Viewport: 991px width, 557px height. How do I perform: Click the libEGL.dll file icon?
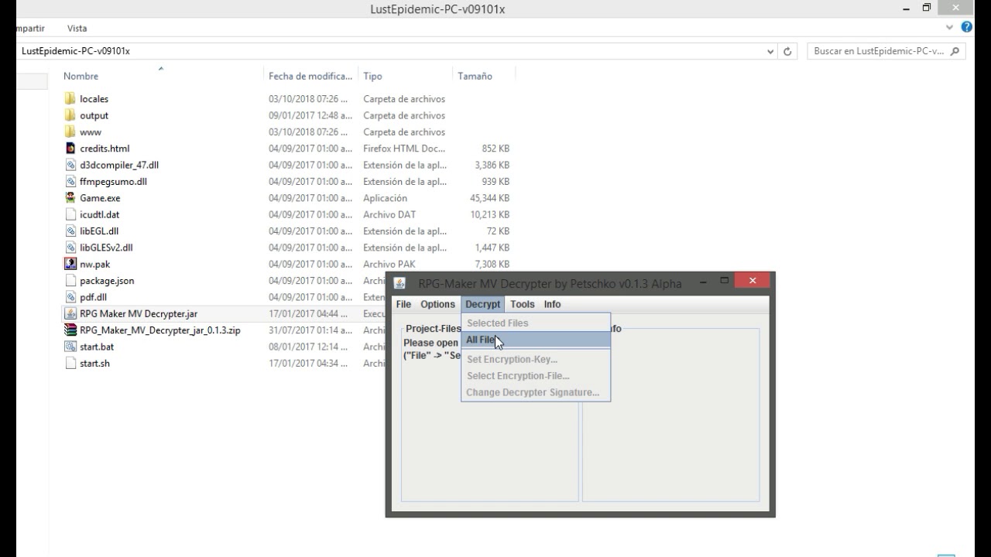click(70, 231)
